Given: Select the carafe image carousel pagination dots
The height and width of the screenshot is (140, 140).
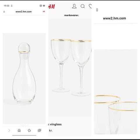Looking at the screenshot, I should 24,125.
